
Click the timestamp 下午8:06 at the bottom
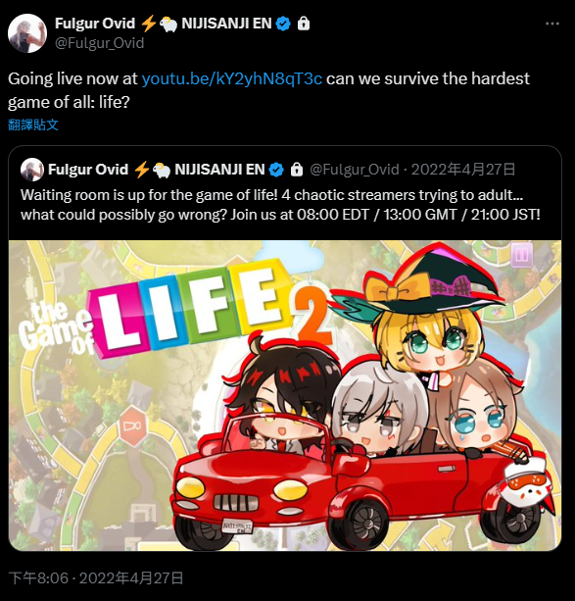[x=38, y=578]
